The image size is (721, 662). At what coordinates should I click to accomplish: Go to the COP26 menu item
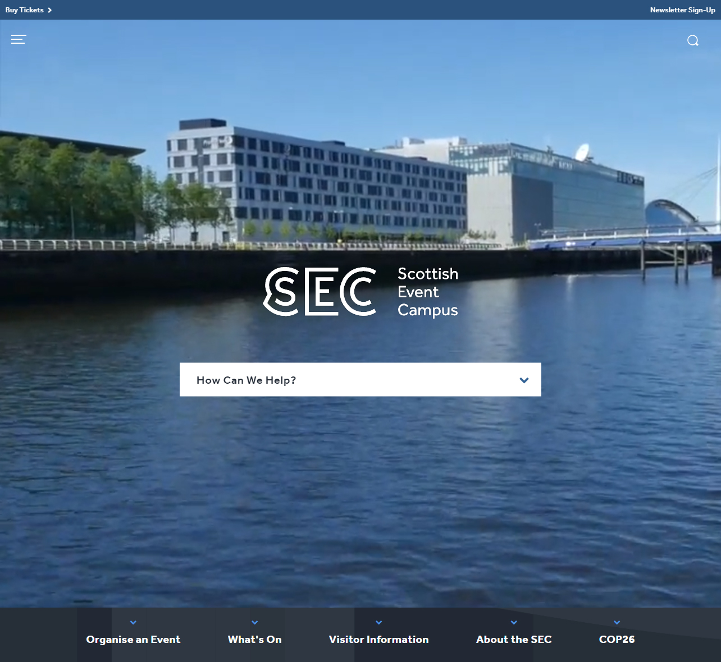(617, 640)
